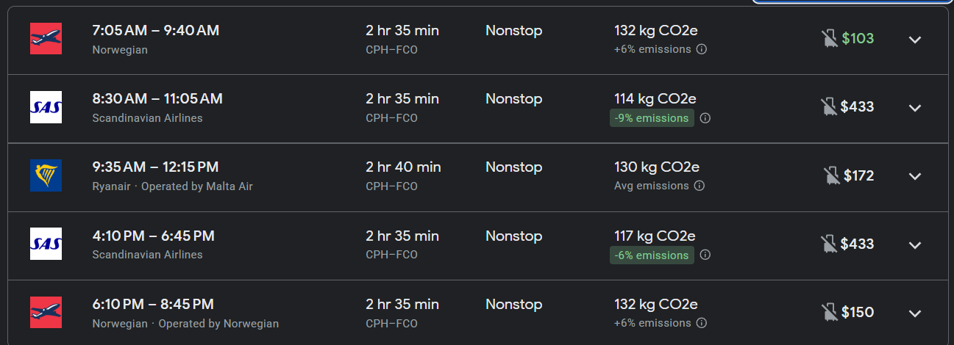Click the SAS logo on 4:10 PM flight
Screen dimensions: 954x345
(46, 244)
